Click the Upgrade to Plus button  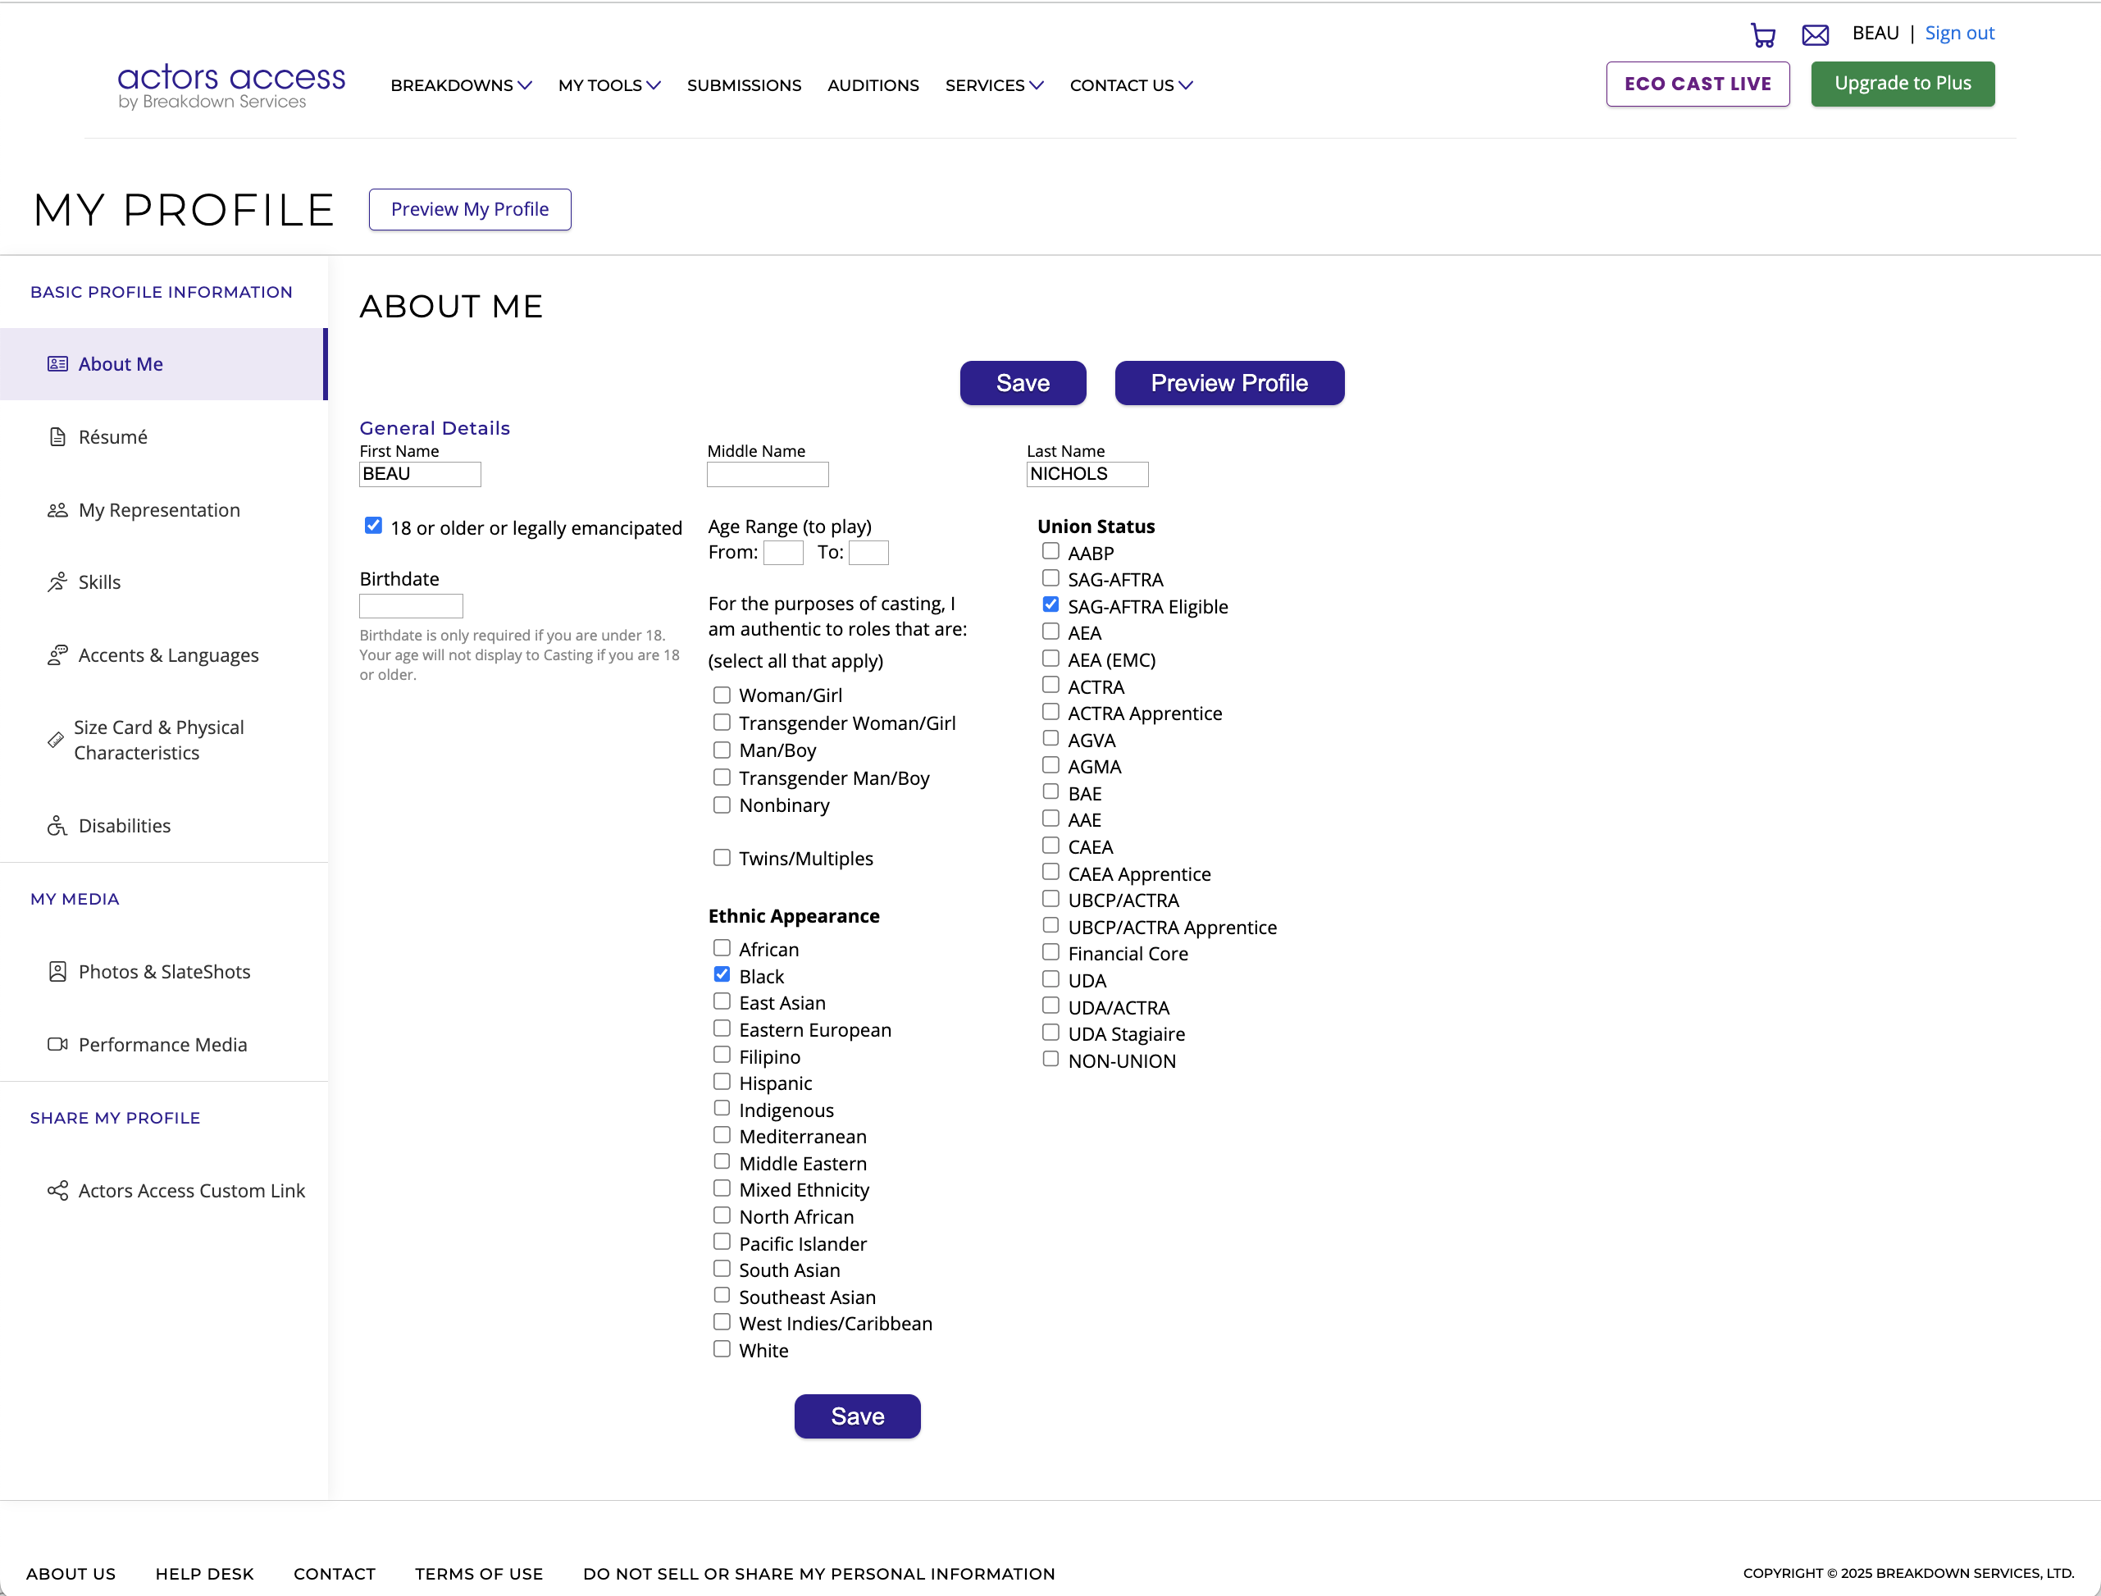point(1902,84)
